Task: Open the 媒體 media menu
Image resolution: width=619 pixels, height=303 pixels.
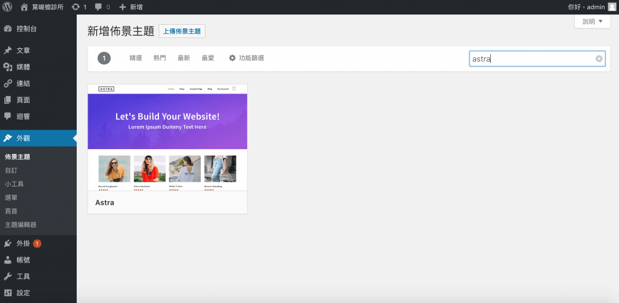Action: pos(23,66)
